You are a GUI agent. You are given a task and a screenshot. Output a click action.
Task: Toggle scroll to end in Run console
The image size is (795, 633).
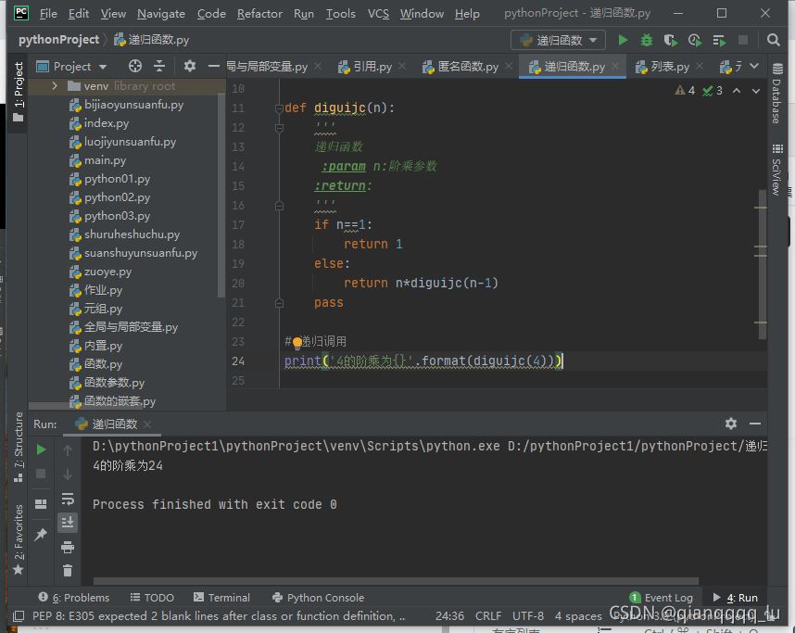pos(68,523)
